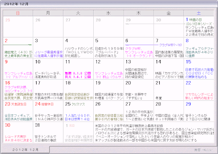Select the greyed November 25 cell
The width and height of the screenshot is (218, 154).
(x=18, y=27)
